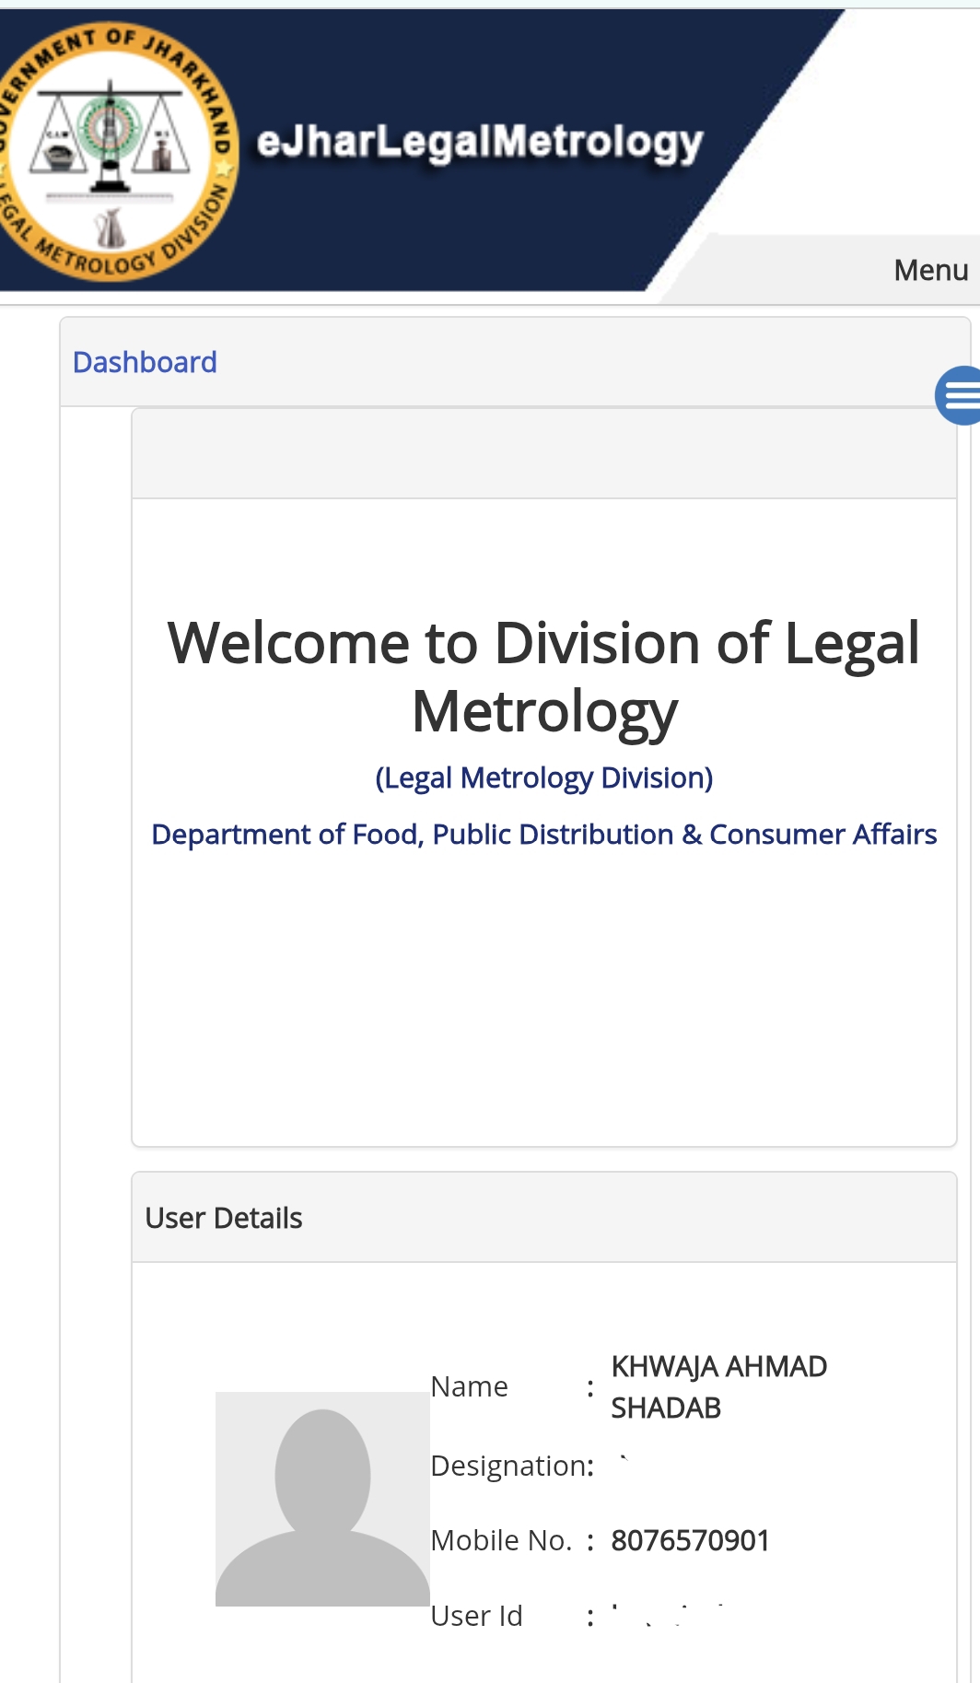Image resolution: width=980 pixels, height=1683 pixels.
Task: Click the Name field label
Action: click(469, 1386)
